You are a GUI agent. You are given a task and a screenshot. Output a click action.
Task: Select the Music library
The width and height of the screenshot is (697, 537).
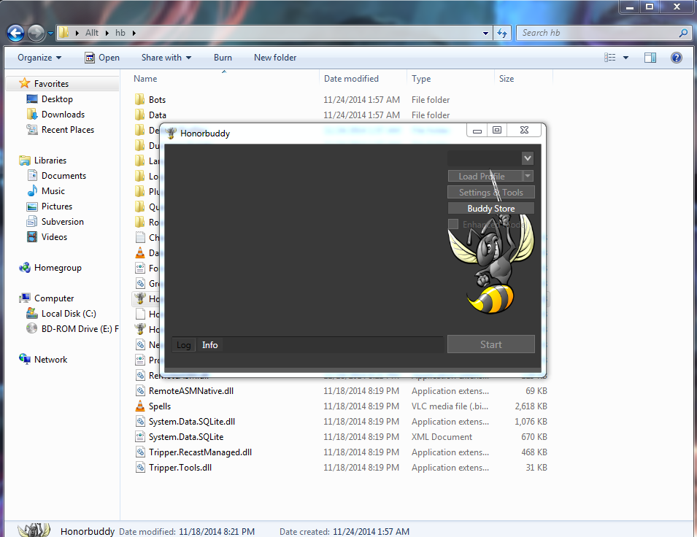click(x=53, y=191)
